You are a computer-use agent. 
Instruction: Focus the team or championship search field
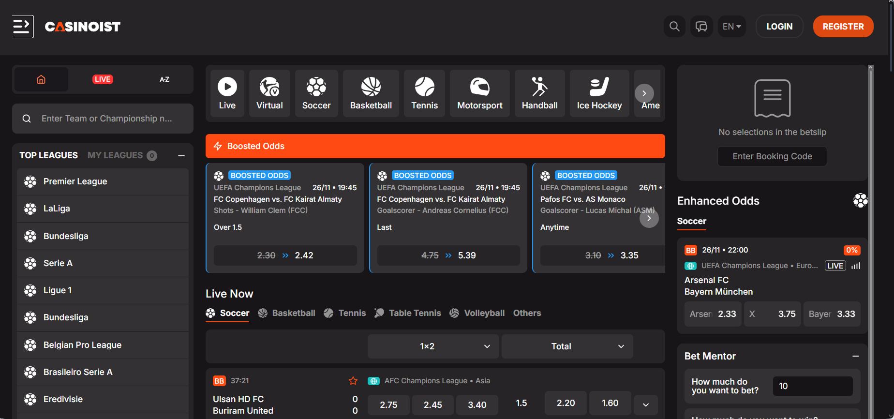coord(106,119)
